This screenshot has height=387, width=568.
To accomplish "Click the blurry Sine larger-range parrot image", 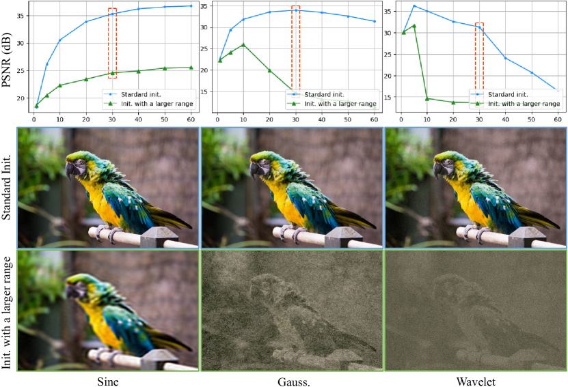I will (108, 311).
